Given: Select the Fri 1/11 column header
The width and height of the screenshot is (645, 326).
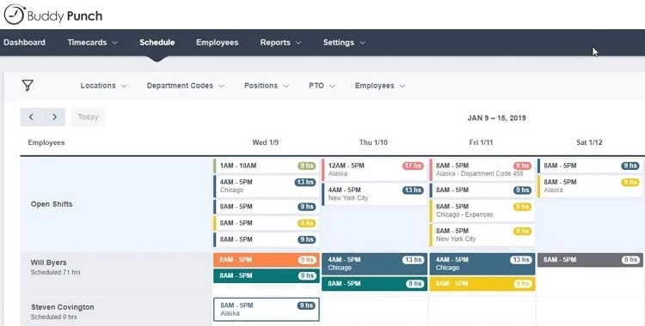Looking at the screenshot, I should [x=481, y=142].
